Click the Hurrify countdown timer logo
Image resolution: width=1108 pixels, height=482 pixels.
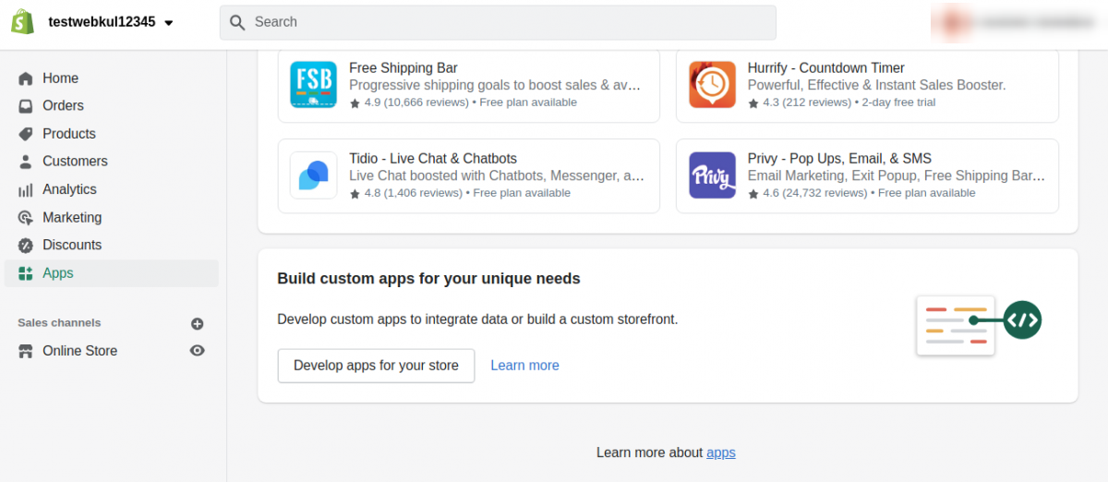712,85
